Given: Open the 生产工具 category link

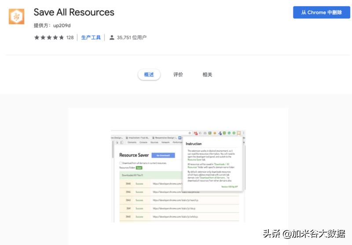Looking at the screenshot, I should pos(91,37).
